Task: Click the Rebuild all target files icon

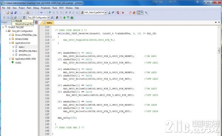Action: pos(11,18)
